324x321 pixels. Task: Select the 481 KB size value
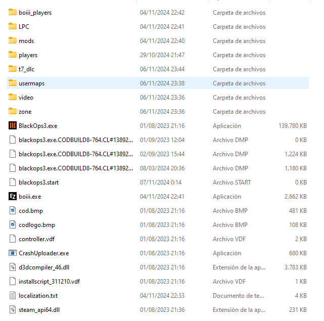[x=298, y=211]
